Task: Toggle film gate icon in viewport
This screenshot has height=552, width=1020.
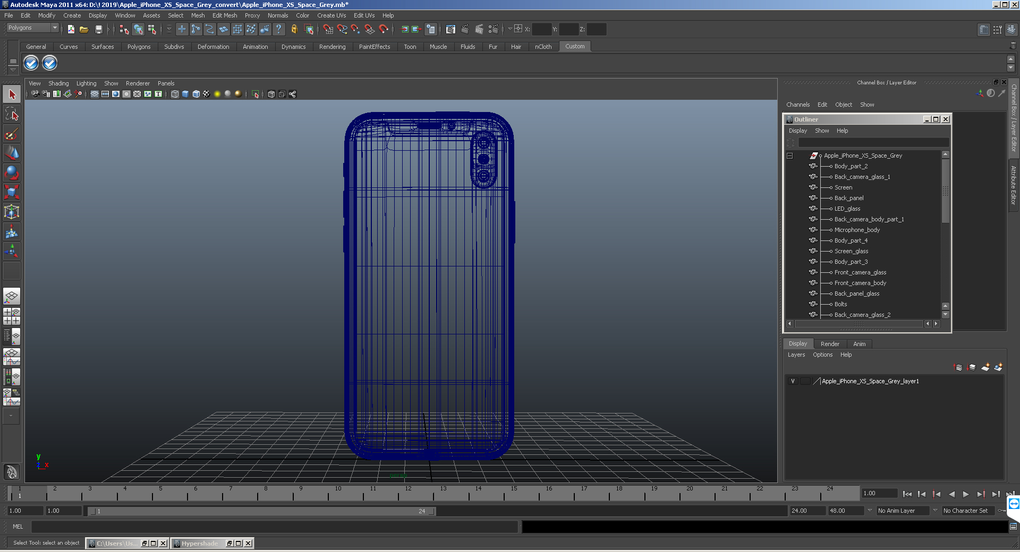Action: pyautogui.click(x=105, y=94)
